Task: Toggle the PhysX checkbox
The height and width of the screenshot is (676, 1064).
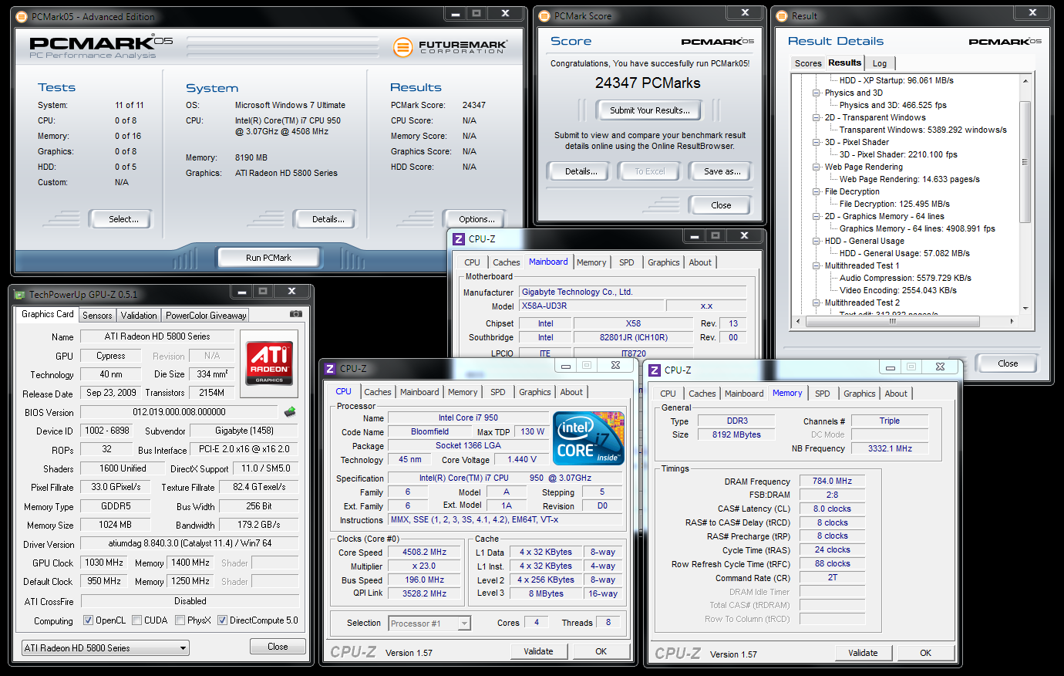Action: tap(180, 620)
